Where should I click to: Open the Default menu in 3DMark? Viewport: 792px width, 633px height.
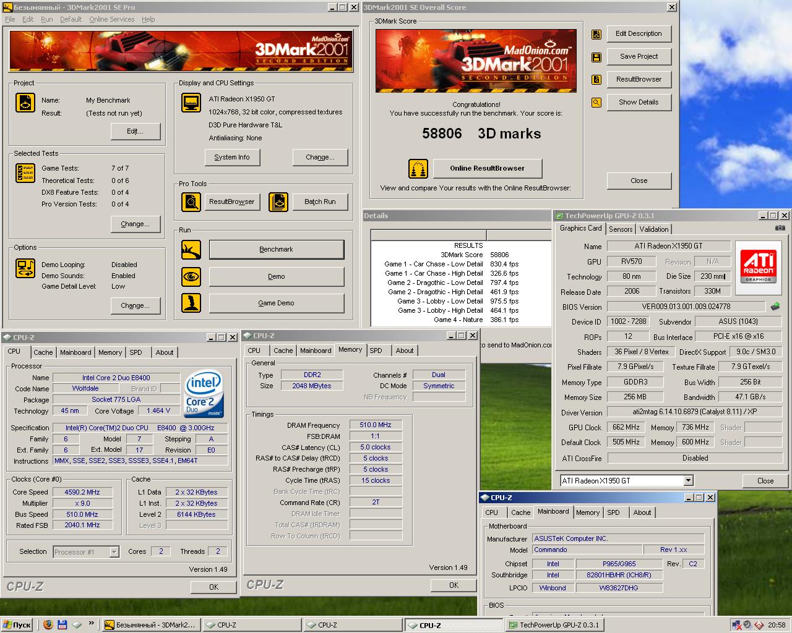pos(71,19)
